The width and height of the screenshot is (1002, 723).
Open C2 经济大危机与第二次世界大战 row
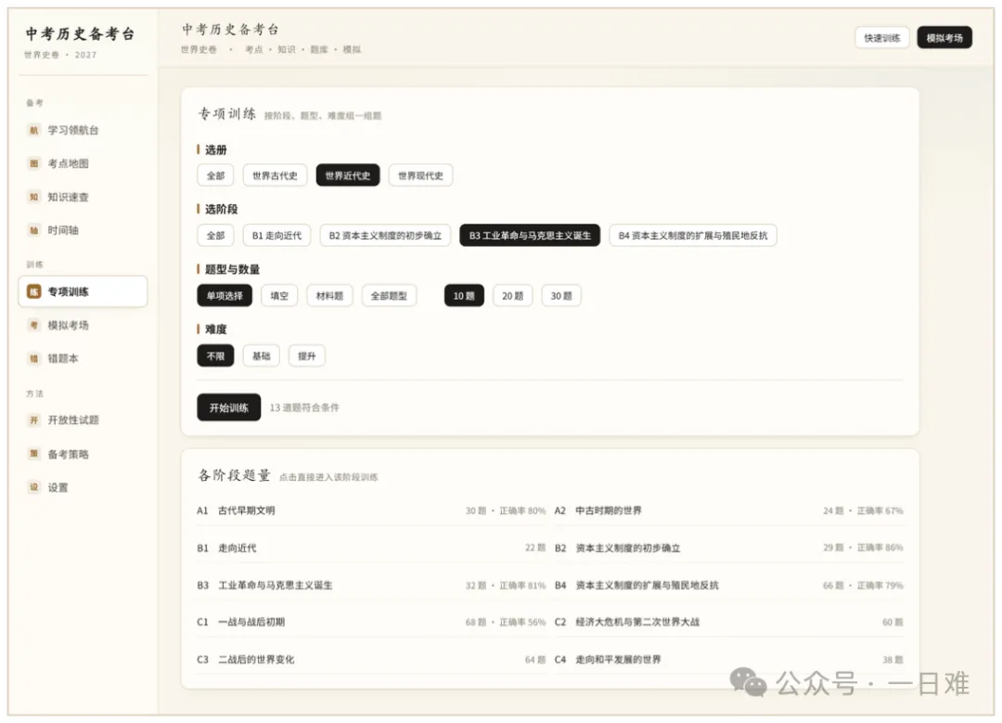[729, 622]
